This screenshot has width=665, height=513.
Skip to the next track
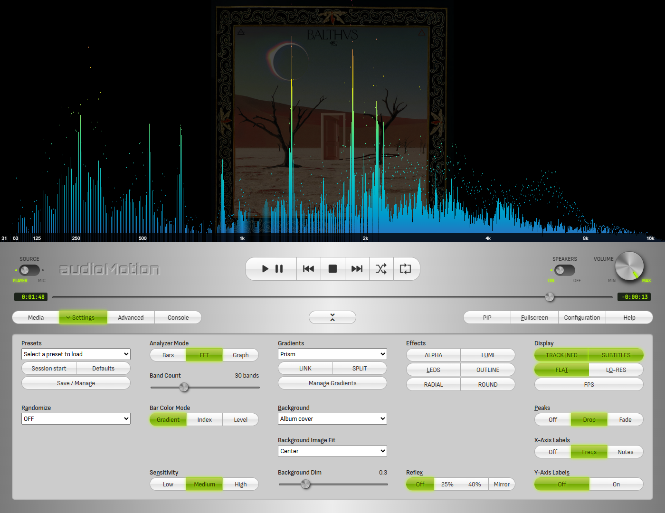(x=357, y=269)
